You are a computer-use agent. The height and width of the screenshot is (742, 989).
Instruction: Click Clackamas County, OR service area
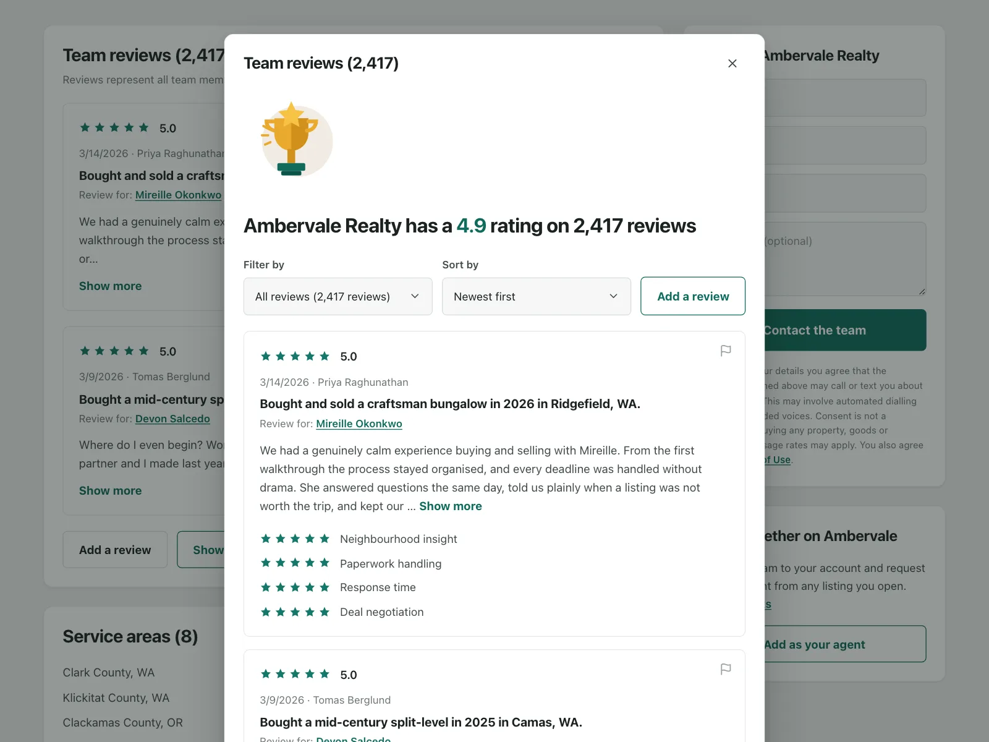122,722
